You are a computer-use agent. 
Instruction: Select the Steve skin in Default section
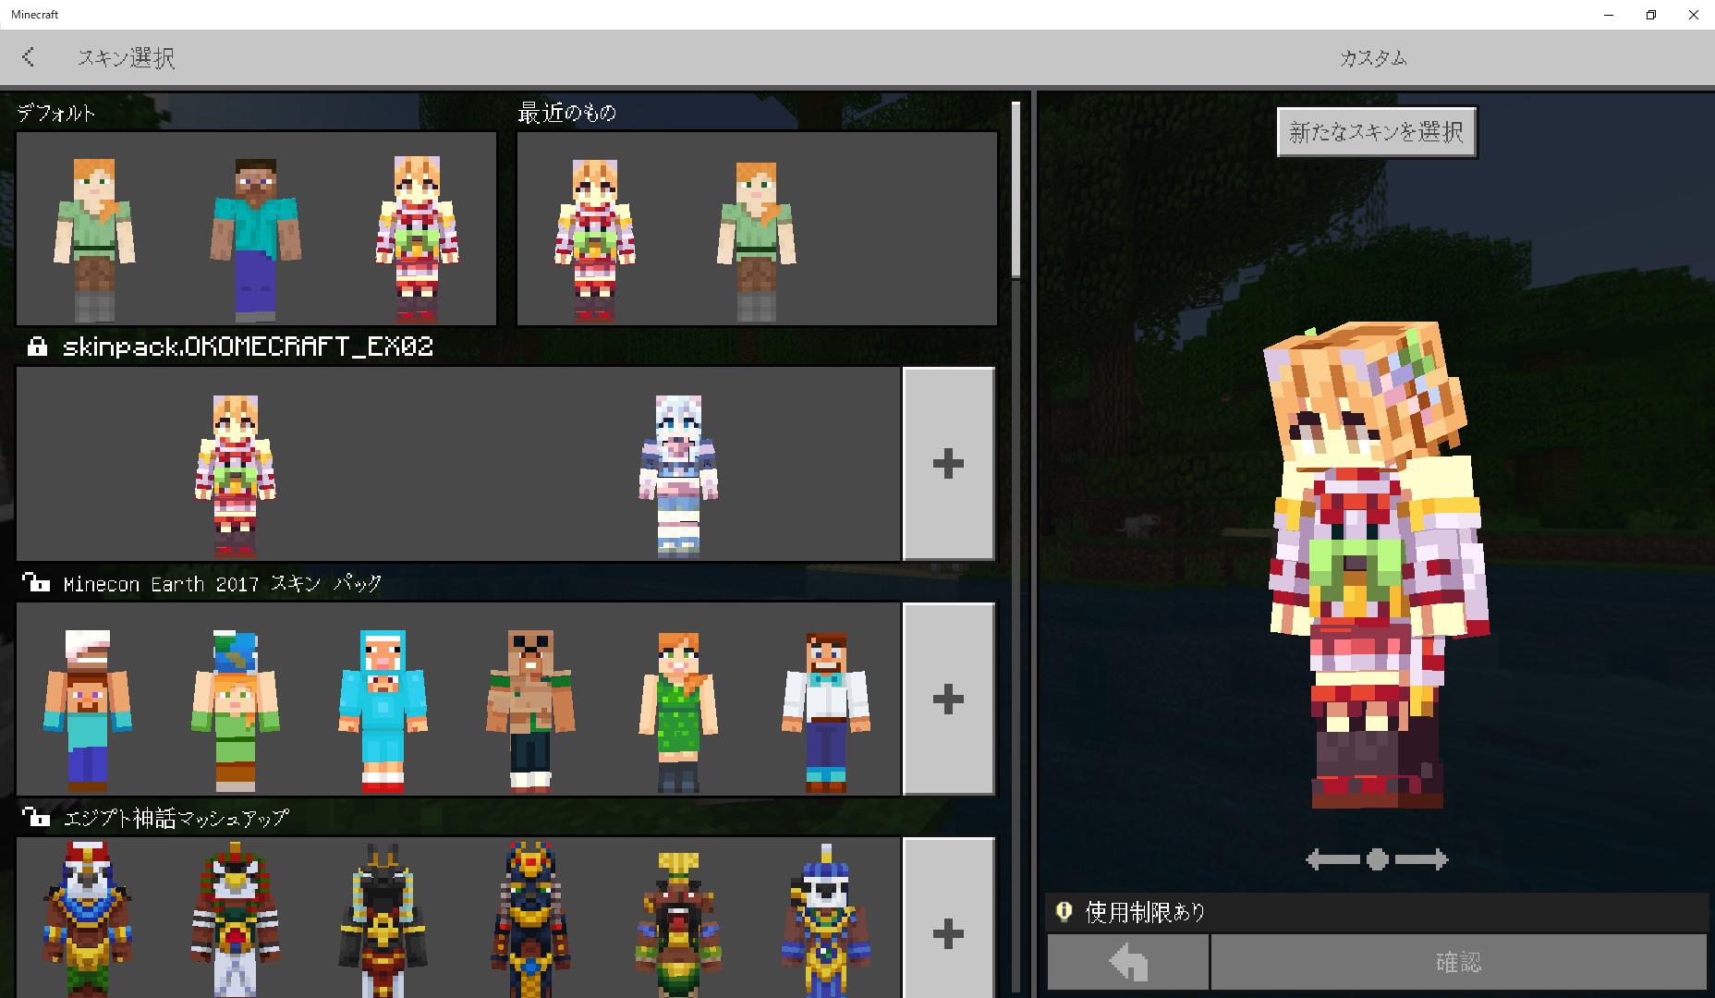(255, 238)
